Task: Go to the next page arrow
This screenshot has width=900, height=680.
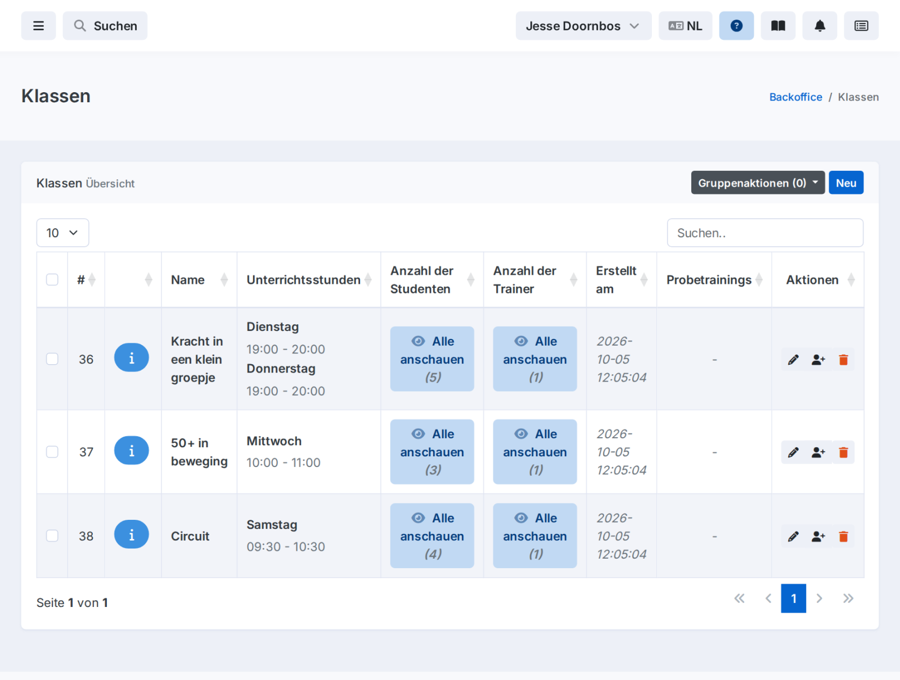Action: click(820, 599)
